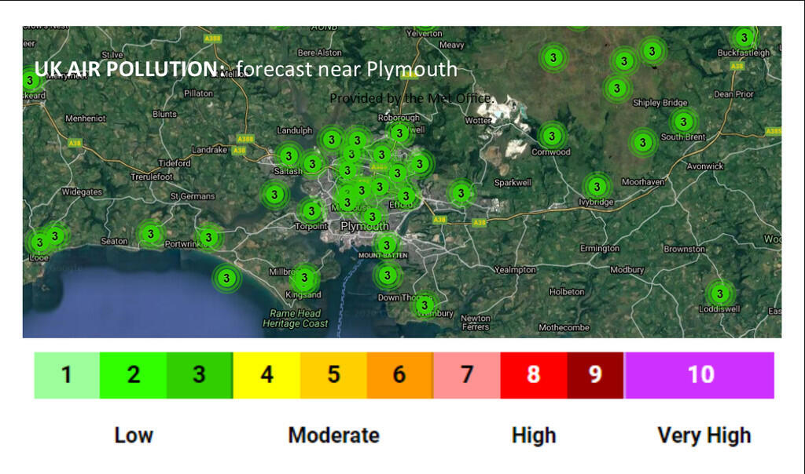Click the pollution marker above Ivybridge

pos(597,187)
